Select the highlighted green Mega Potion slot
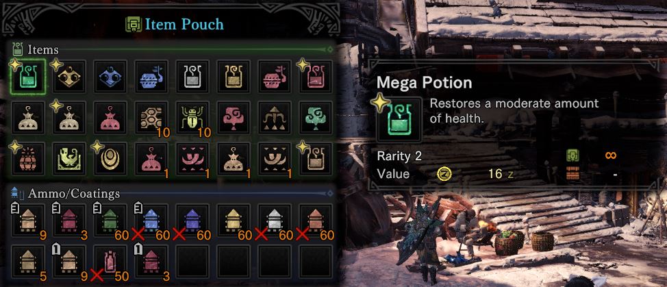The width and height of the screenshot is (667, 287). tap(28, 77)
